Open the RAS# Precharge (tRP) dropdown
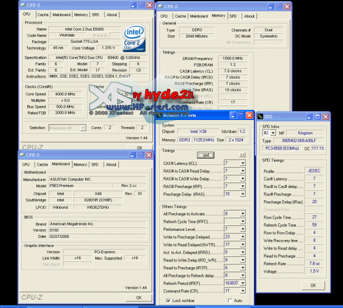Screen dimensions: 343x308 [x=243, y=186]
